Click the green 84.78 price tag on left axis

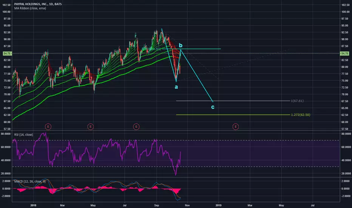coord(7,54)
